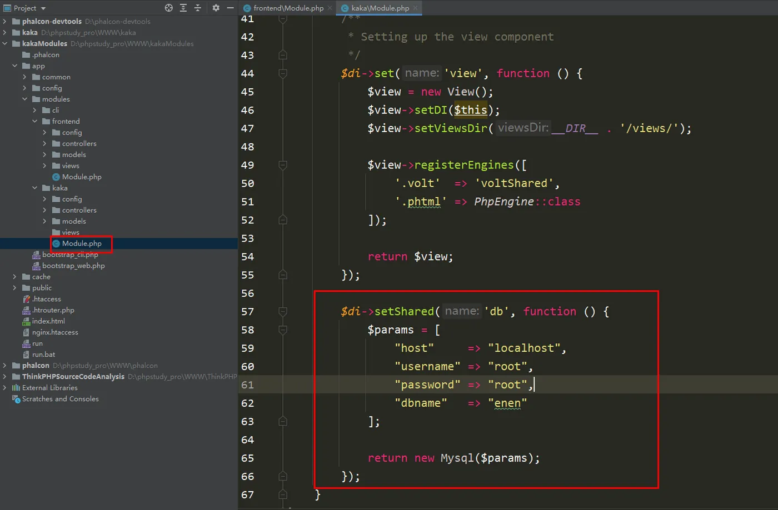Open frontend's Module.php file

[82, 177]
